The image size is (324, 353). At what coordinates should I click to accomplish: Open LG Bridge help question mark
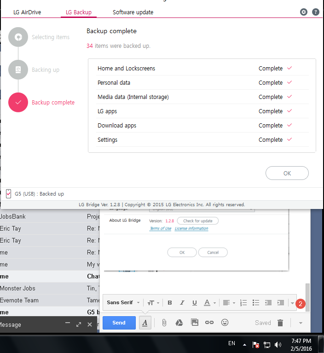click(x=315, y=12)
